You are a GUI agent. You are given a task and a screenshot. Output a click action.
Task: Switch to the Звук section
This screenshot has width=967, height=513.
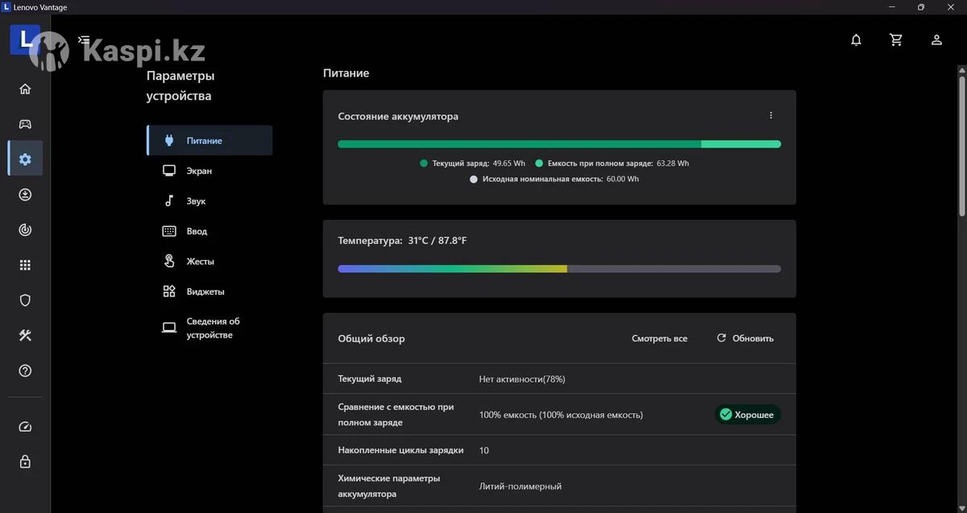pyautogui.click(x=196, y=201)
